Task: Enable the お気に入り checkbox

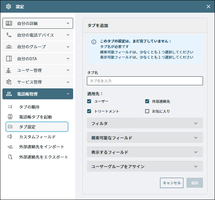Action: tap(147, 111)
